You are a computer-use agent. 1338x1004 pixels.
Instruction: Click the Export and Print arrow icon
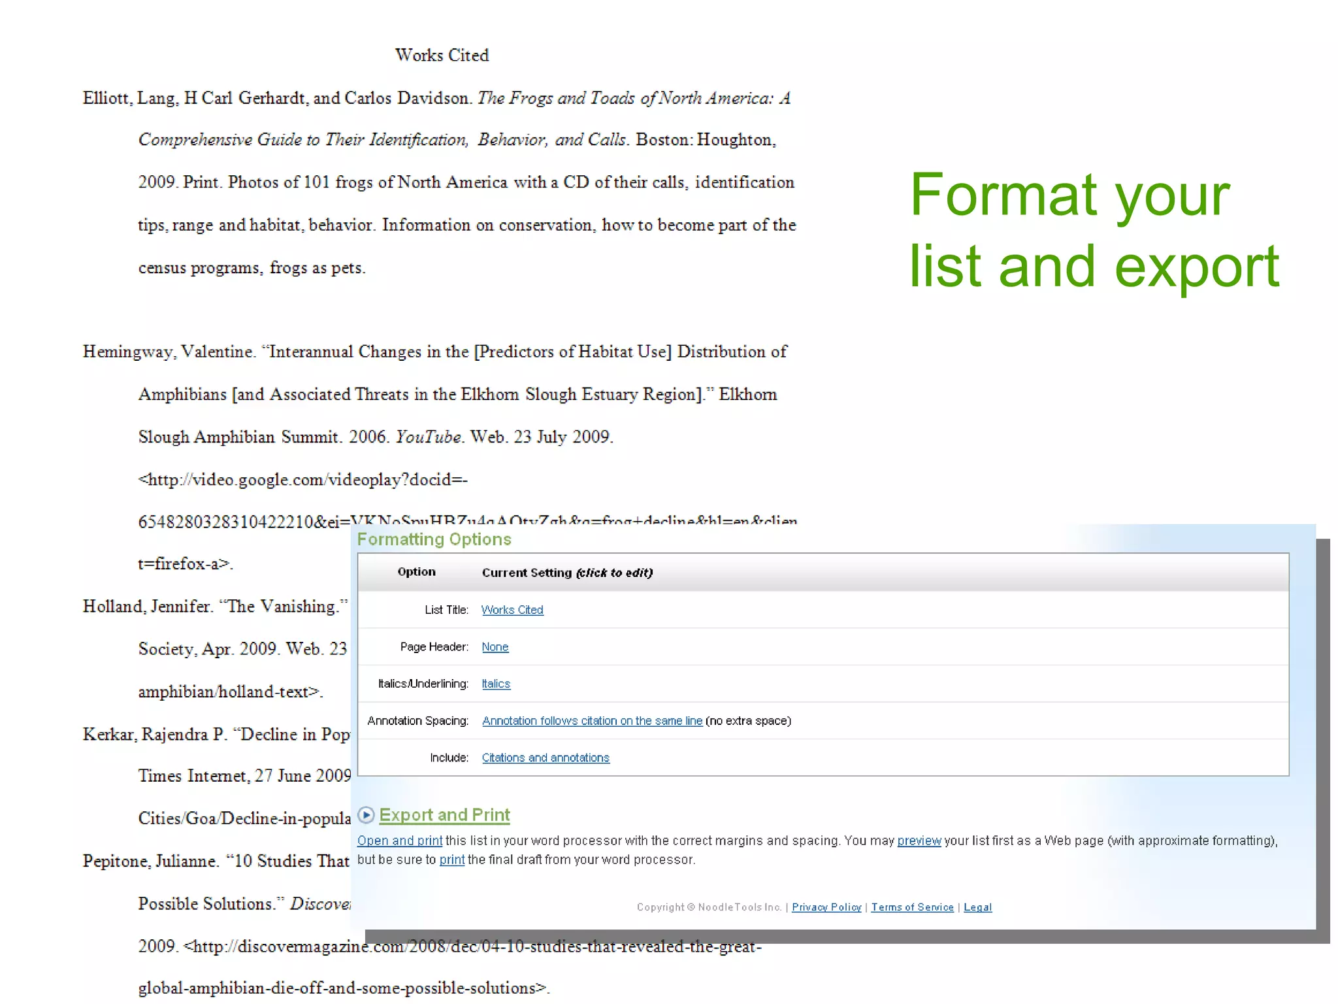[366, 814]
